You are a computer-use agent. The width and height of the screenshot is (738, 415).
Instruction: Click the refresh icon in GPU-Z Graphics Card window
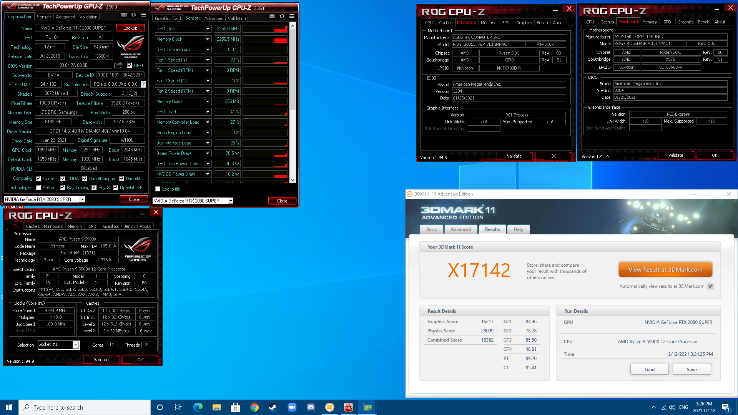click(x=133, y=15)
